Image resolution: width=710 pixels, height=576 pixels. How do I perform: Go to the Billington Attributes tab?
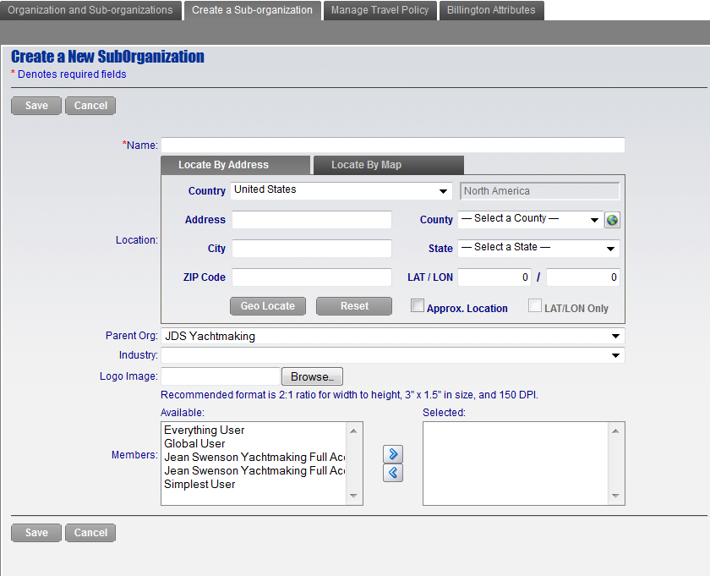coord(491,10)
